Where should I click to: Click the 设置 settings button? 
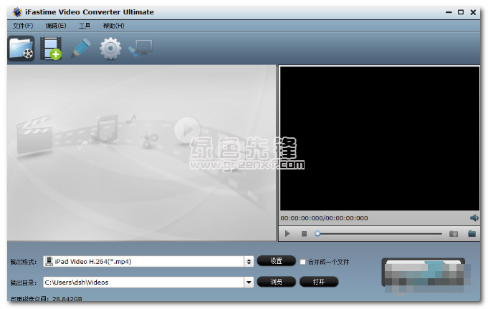277,261
